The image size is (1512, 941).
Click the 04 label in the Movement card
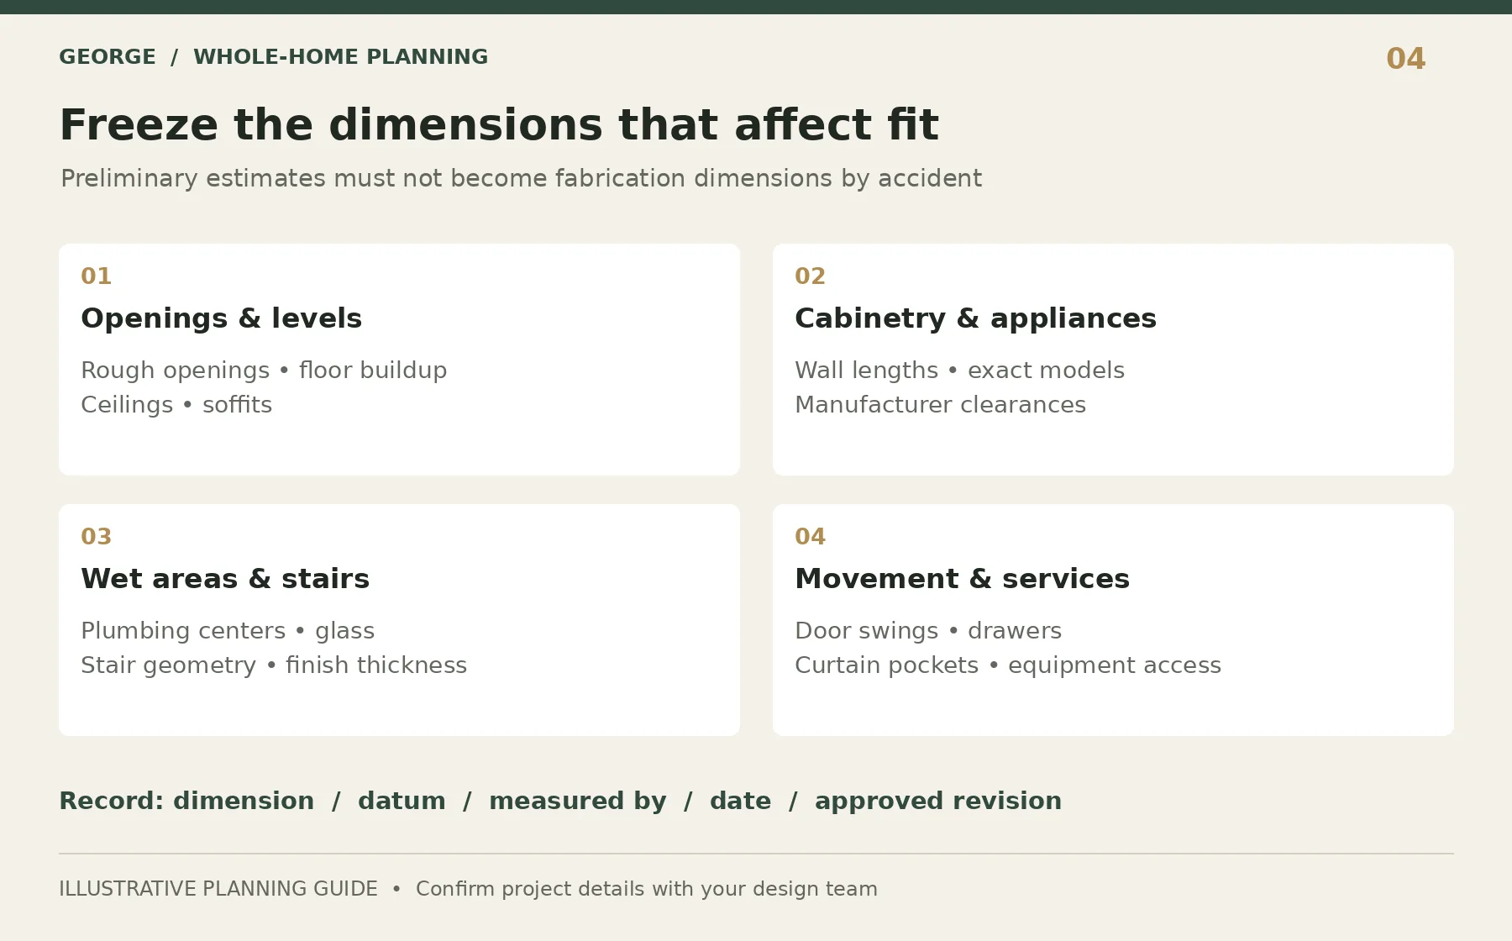pyautogui.click(x=810, y=537)
